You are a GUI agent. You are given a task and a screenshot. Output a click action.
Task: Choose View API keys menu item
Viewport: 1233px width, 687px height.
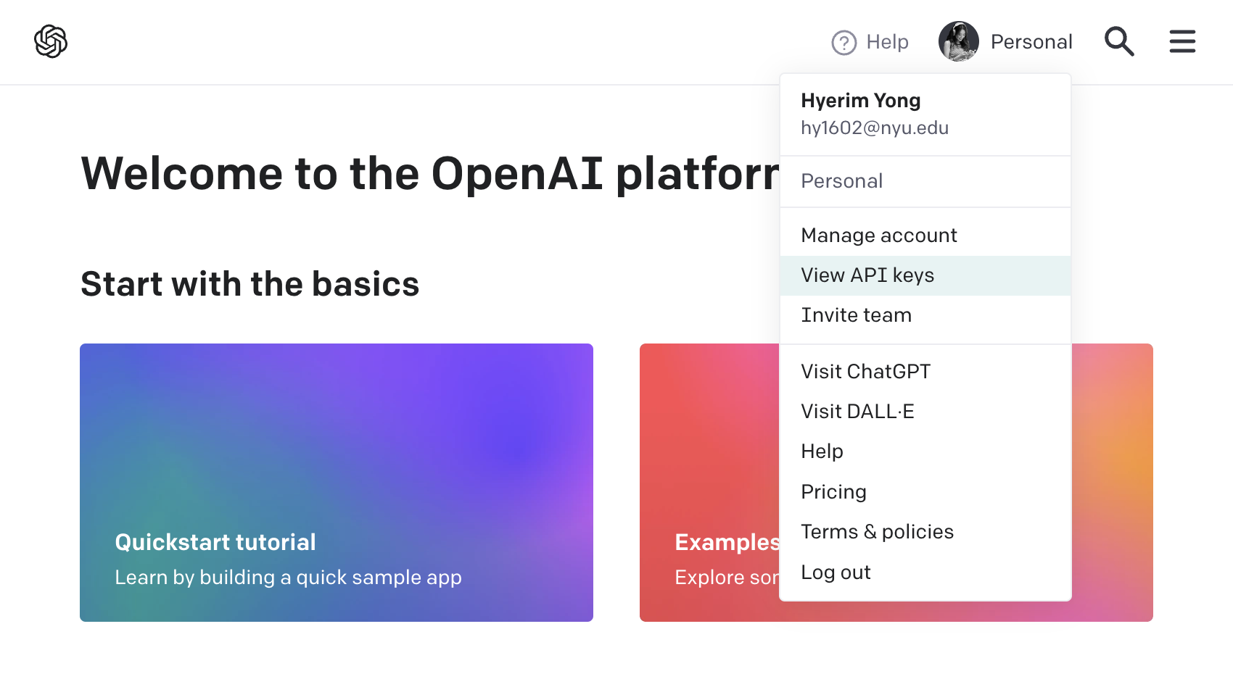tap(925, 275)
